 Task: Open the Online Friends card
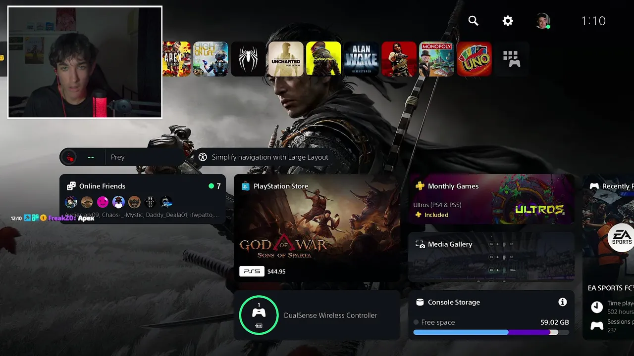143,199
